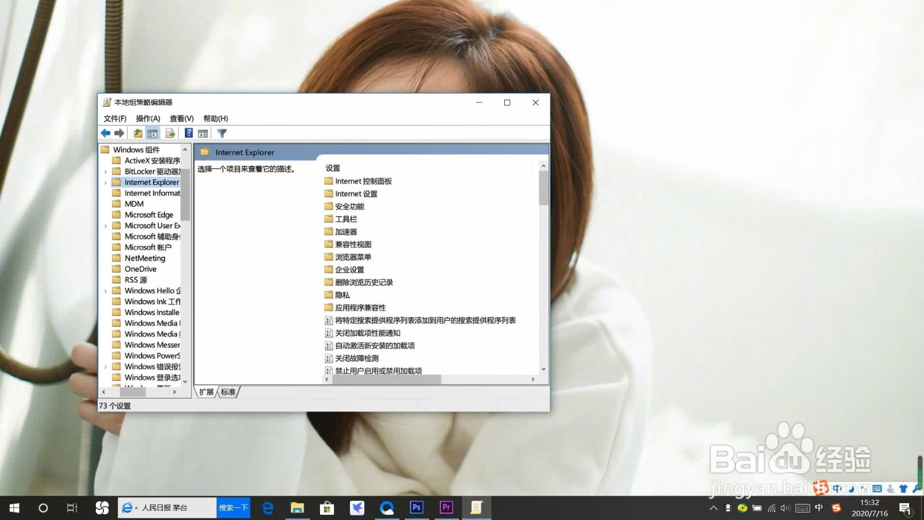The height and width of the screenshot is (520, 924).
Task: Click the blue Help question mark icon
Action: 189,133
